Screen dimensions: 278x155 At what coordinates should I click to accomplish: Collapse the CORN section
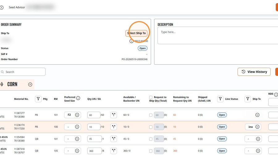(x=30, y=85)
